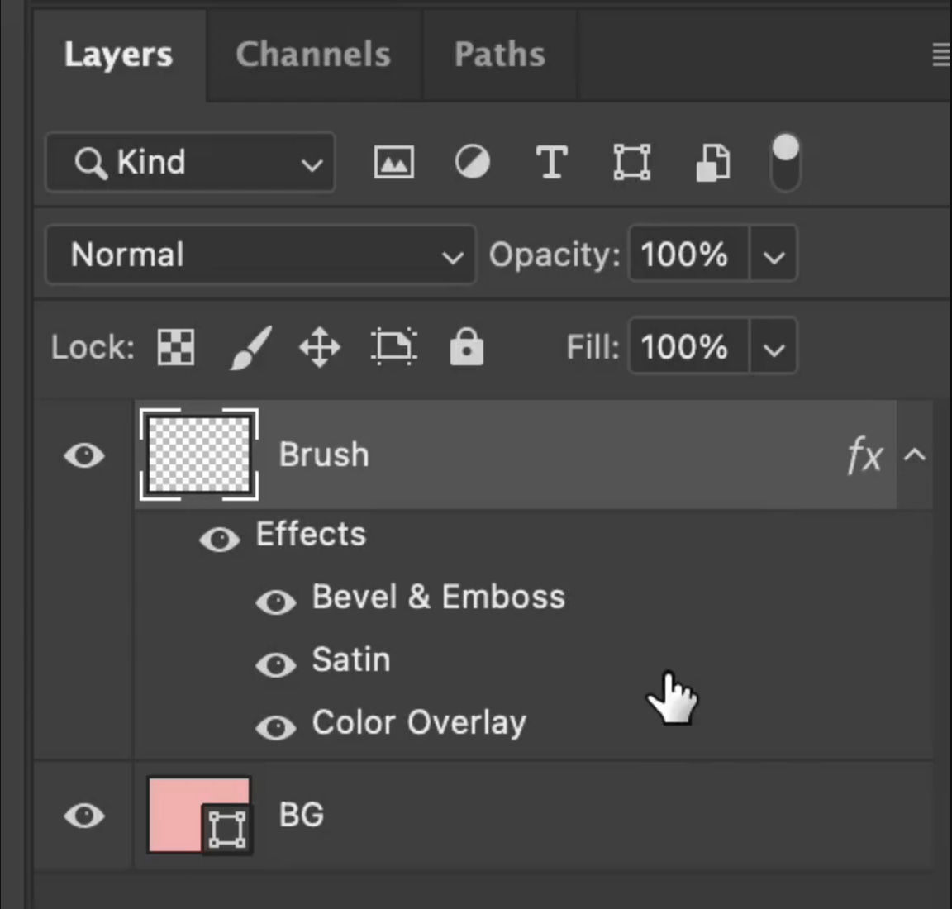952x909 pixels.
Task: Collapse the Brush layer effects list
Action: 915,455
